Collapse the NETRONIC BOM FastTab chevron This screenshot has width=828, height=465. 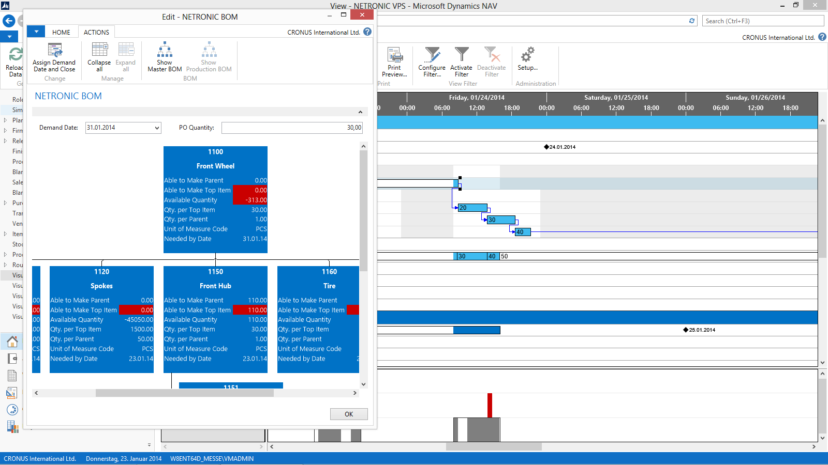tap(360, 112)
